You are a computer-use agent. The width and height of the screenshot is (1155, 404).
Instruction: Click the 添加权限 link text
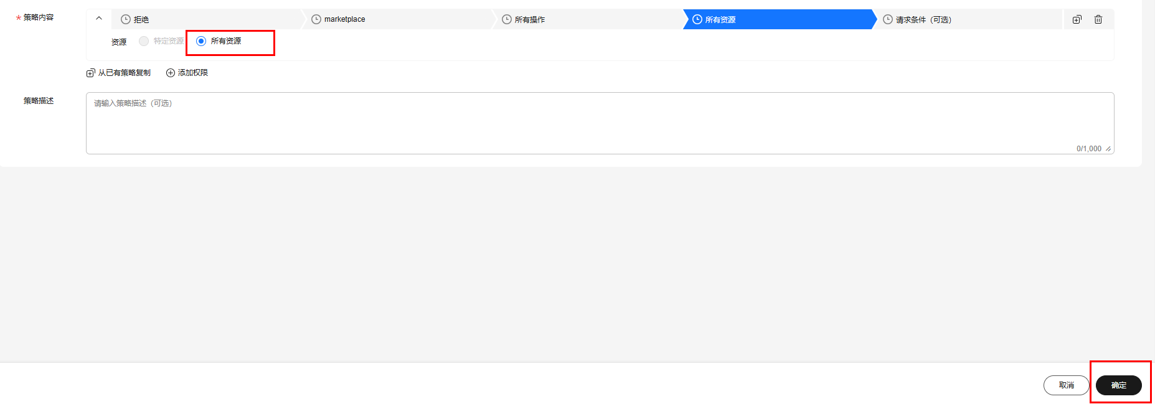tap(193, 73)
